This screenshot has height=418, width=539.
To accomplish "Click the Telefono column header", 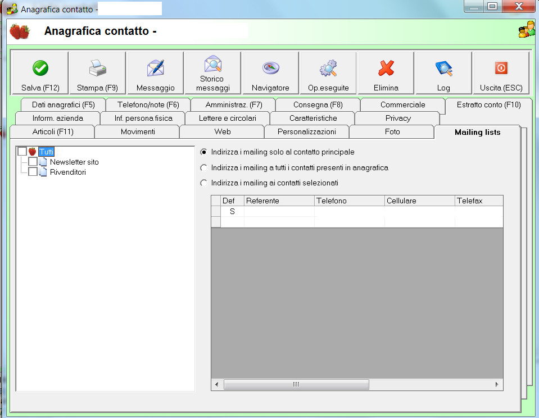I will (x=349, y=201).
